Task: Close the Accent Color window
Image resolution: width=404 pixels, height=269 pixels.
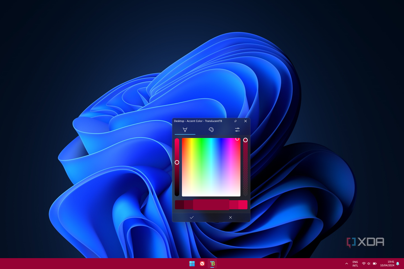Action: pos(245,121)
